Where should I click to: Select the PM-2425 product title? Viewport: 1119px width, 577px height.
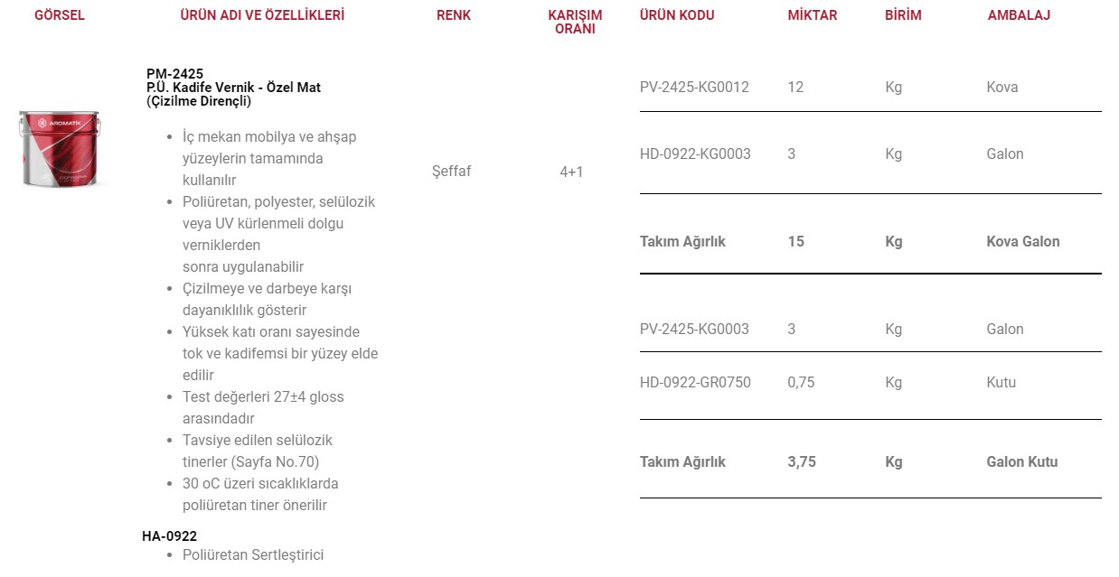point(234,88)
